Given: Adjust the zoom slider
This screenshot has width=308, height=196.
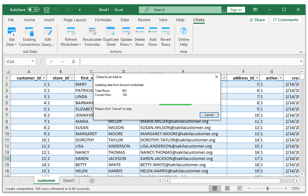Looking at the screenshot, I should click(x=268, y=189).
